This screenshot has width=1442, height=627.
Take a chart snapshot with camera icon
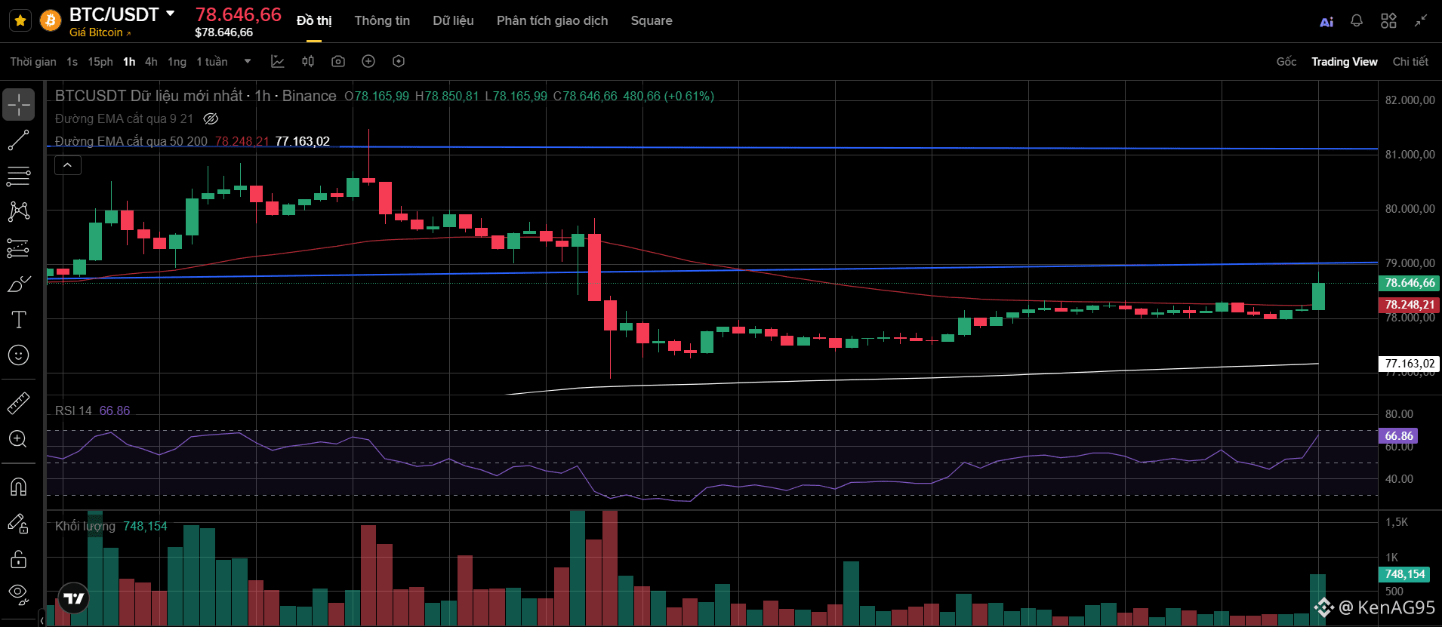click(x=338, y=62)
